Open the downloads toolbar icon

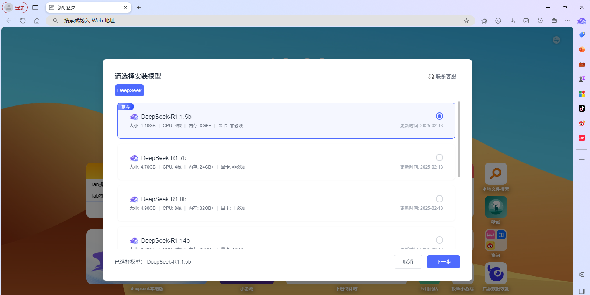(512, 21)
